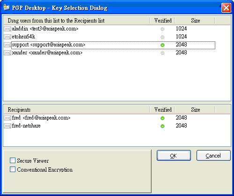234x196 pixels.
Task: Click the Cancel button
Action: point(213,156)
